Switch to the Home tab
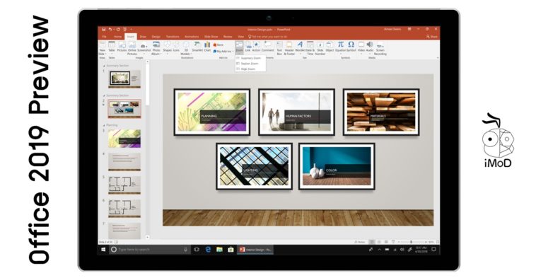Viewport: 536px width, 280px height. [117, 37]
